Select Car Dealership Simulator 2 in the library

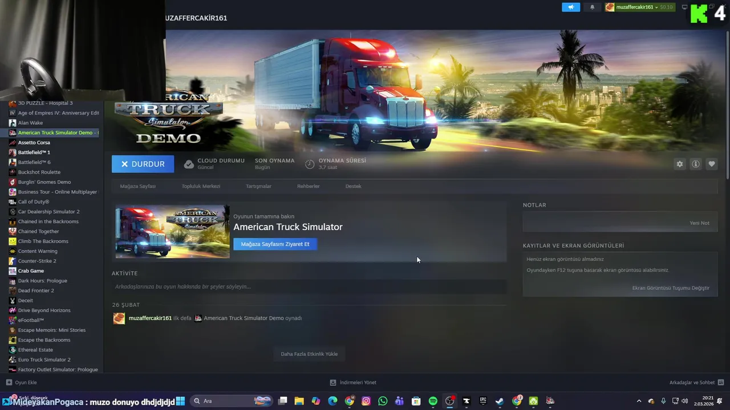48,211
